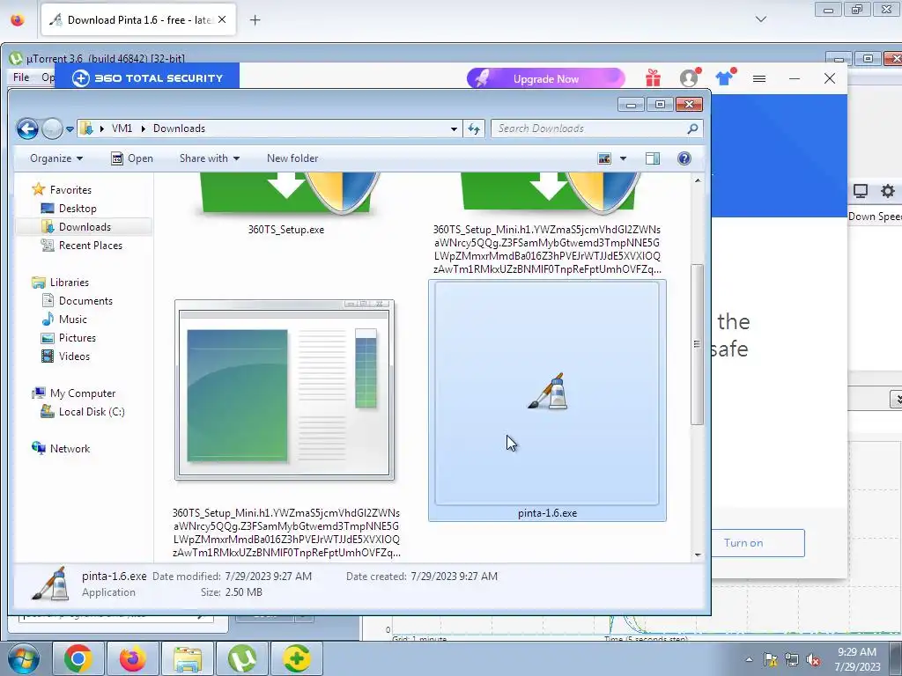
Task: Open the Organize menu
Action: (x=56, y=158)
